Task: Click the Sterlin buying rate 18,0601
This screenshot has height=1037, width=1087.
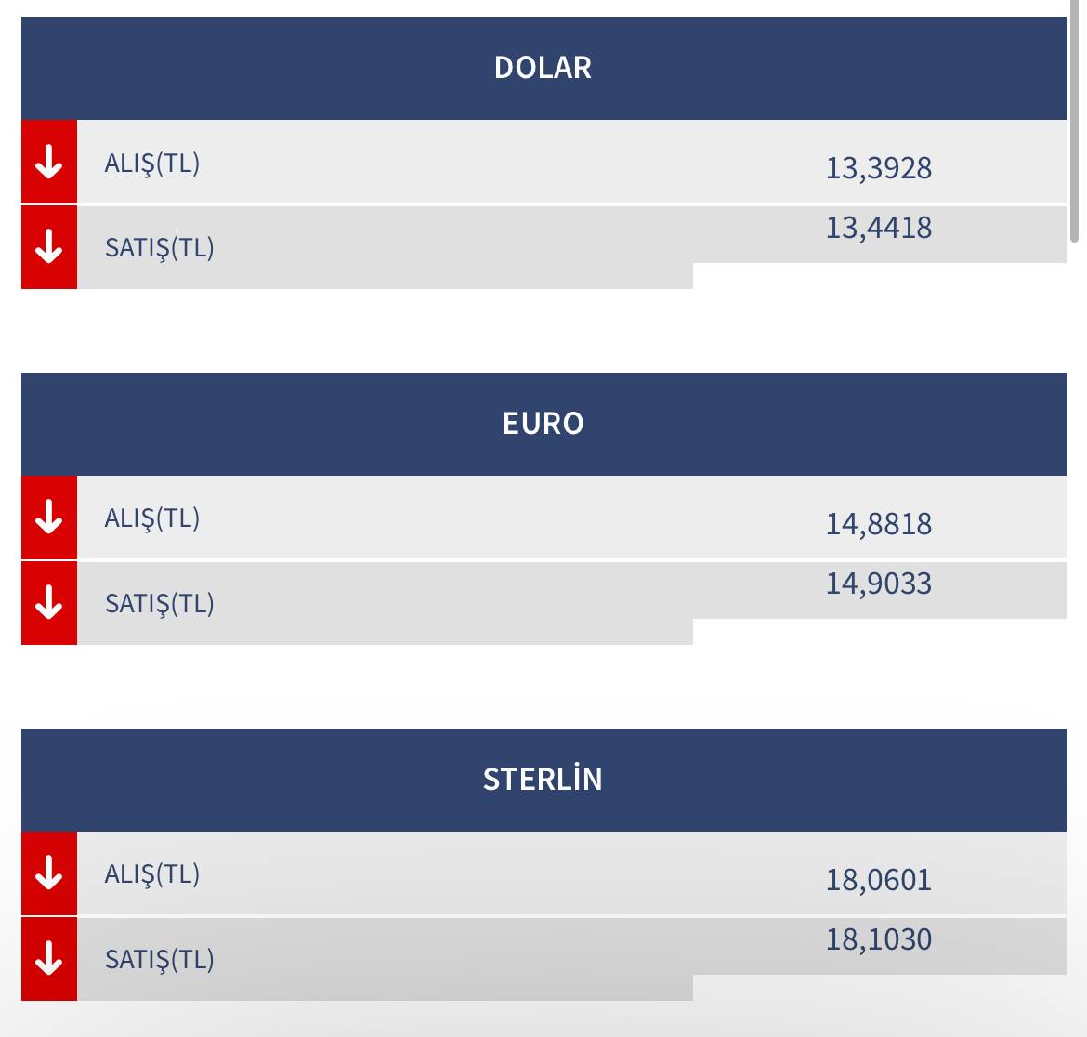Action: click(878, 880)
